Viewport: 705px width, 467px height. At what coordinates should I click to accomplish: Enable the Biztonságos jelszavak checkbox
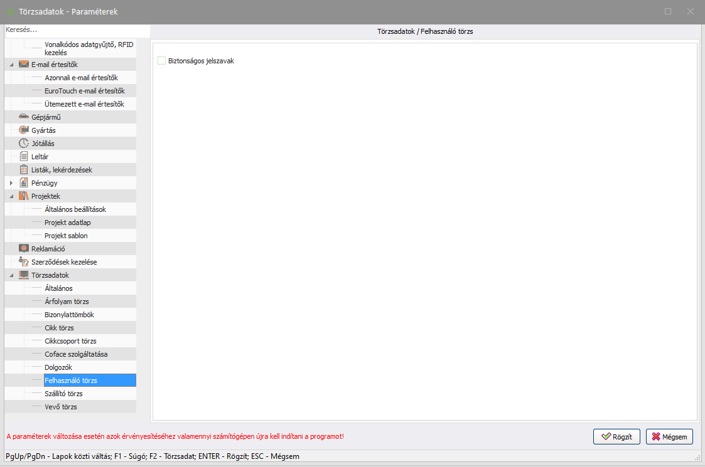162,61
